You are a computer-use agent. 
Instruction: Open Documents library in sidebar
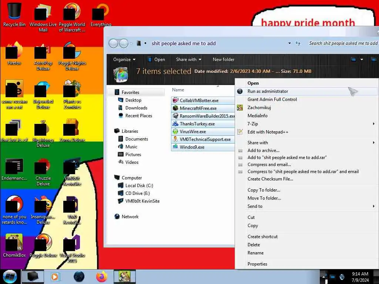(x=137, y=139)
